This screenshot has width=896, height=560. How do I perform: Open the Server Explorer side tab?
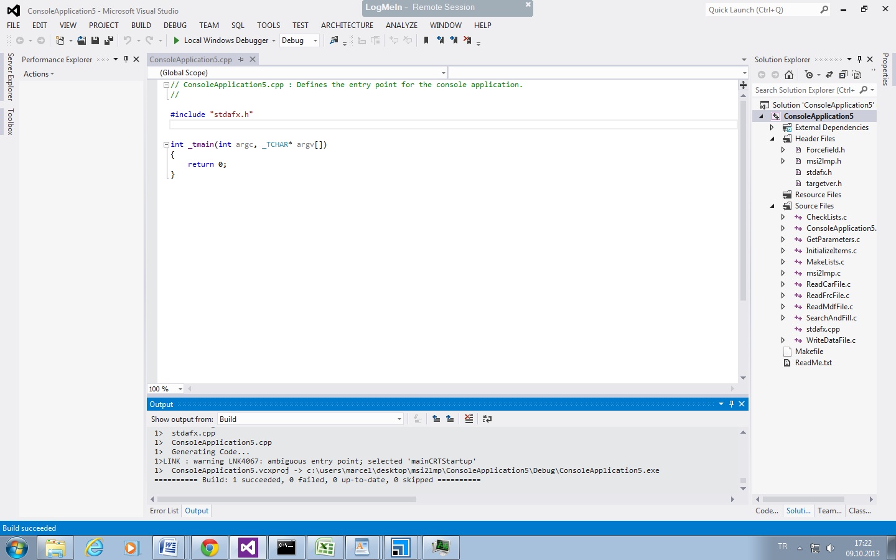[x=10, y=77]
